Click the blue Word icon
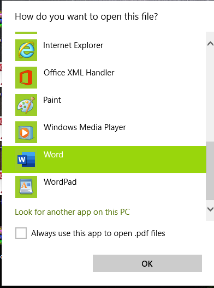Viewport: 214px width, 288px height. coord(26,160)
